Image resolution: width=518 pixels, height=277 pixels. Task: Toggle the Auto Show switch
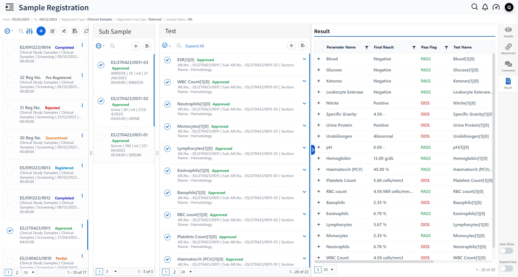(x=506, y=251)
